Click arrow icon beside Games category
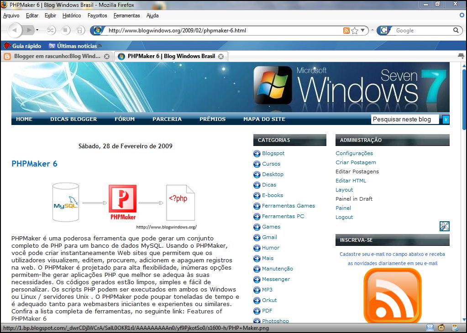This screenshot has width=467, height=333. (x=257, y=227)
